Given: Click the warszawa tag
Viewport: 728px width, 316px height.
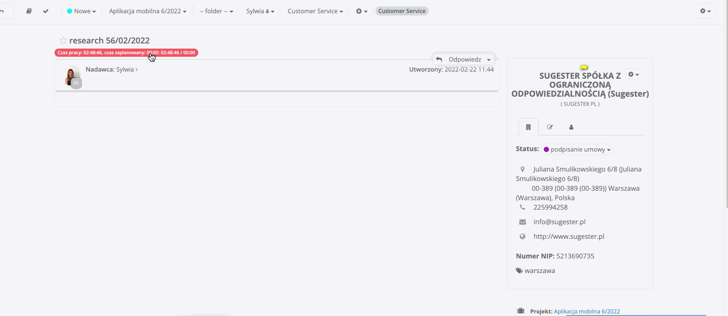Looking at the screenshot, I should [x=540, y=270].
